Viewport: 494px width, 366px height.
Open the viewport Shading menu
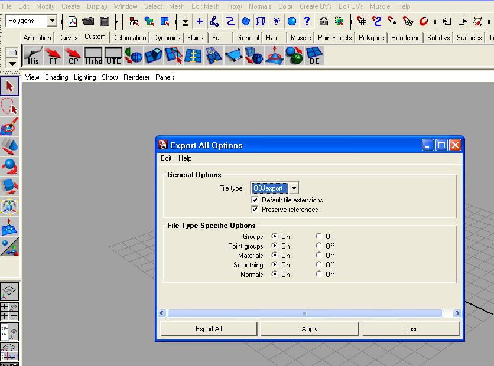[x=56, y=77]
